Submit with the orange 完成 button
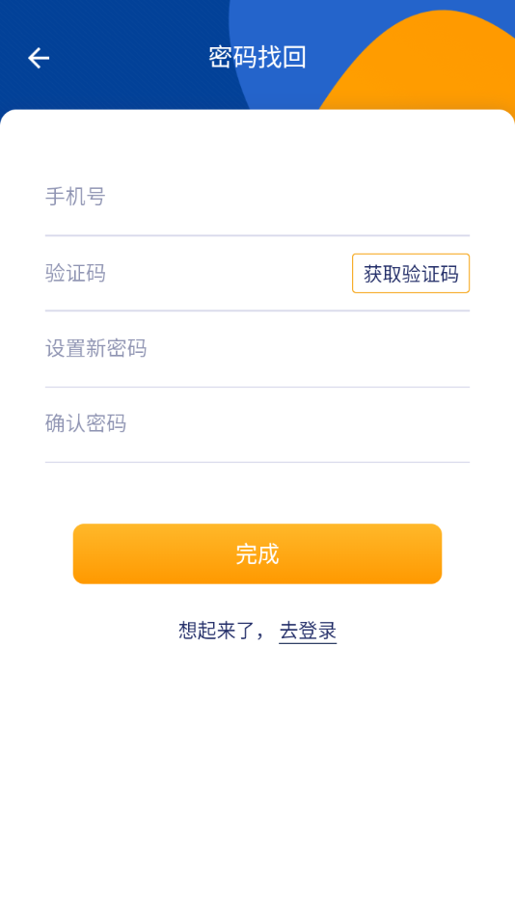 click(x=257, y=553)
